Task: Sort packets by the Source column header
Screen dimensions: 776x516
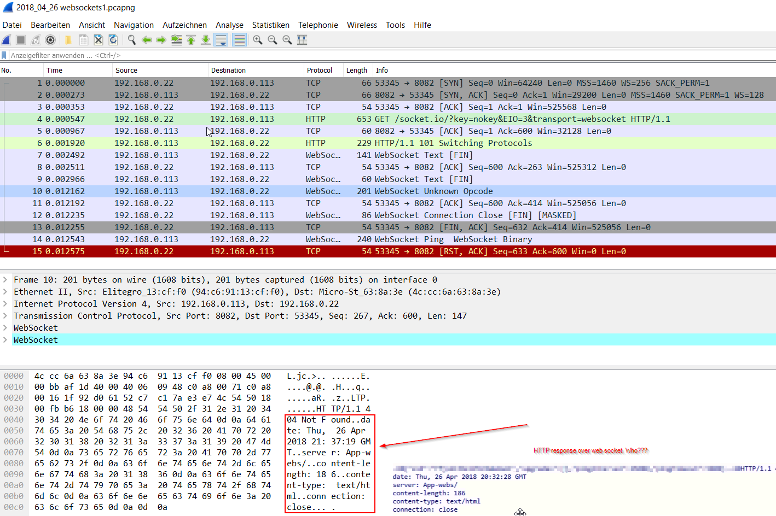Action: (160, 71)
